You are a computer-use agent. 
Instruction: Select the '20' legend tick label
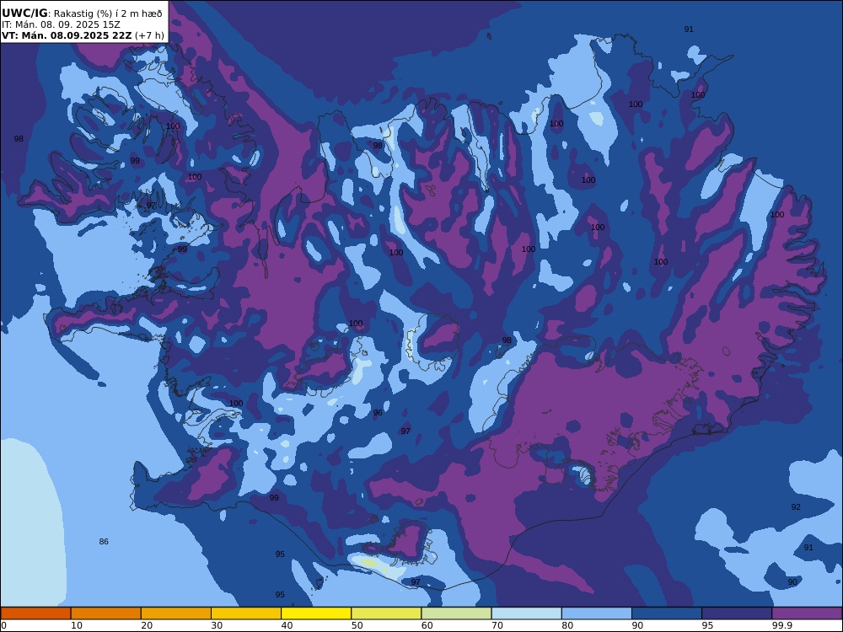[x=147, y=625]
